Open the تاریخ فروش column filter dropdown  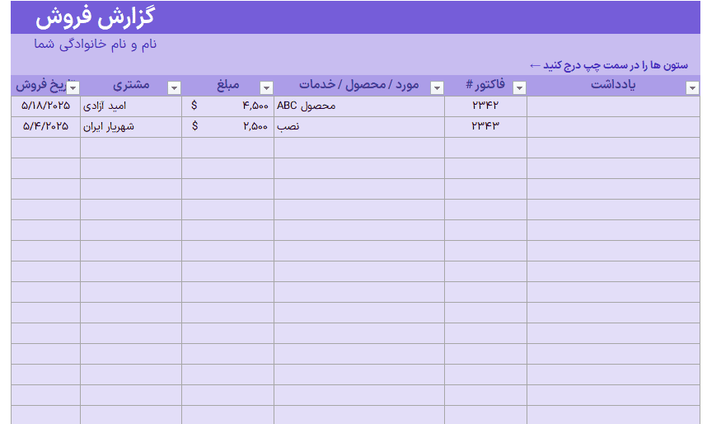tap(73, 87)
